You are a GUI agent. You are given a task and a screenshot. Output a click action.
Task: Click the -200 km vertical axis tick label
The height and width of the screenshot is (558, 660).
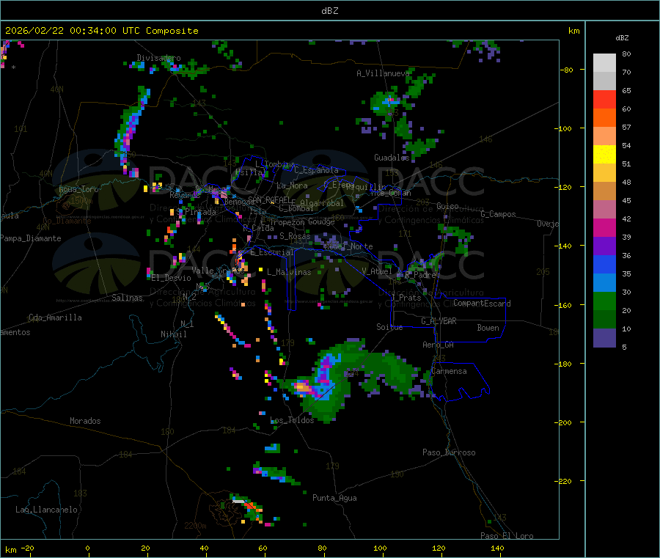(562, 422)
